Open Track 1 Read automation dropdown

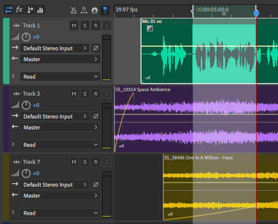(x=60, y=77)
